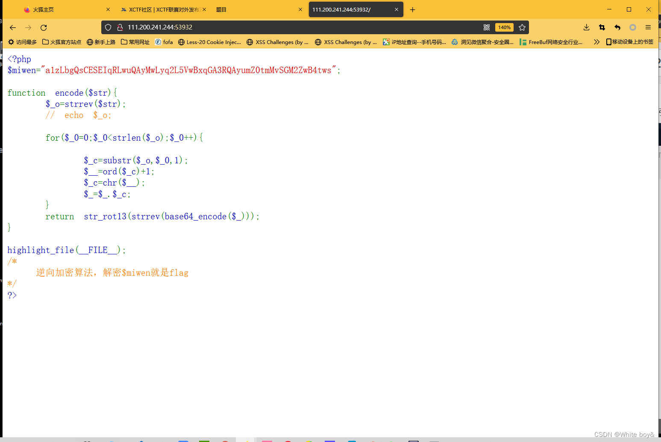Viewport: 661px width, 442px height.
Task: Open the 火狐官方站点 bookmark folder
Action: [x=62, y=42]
